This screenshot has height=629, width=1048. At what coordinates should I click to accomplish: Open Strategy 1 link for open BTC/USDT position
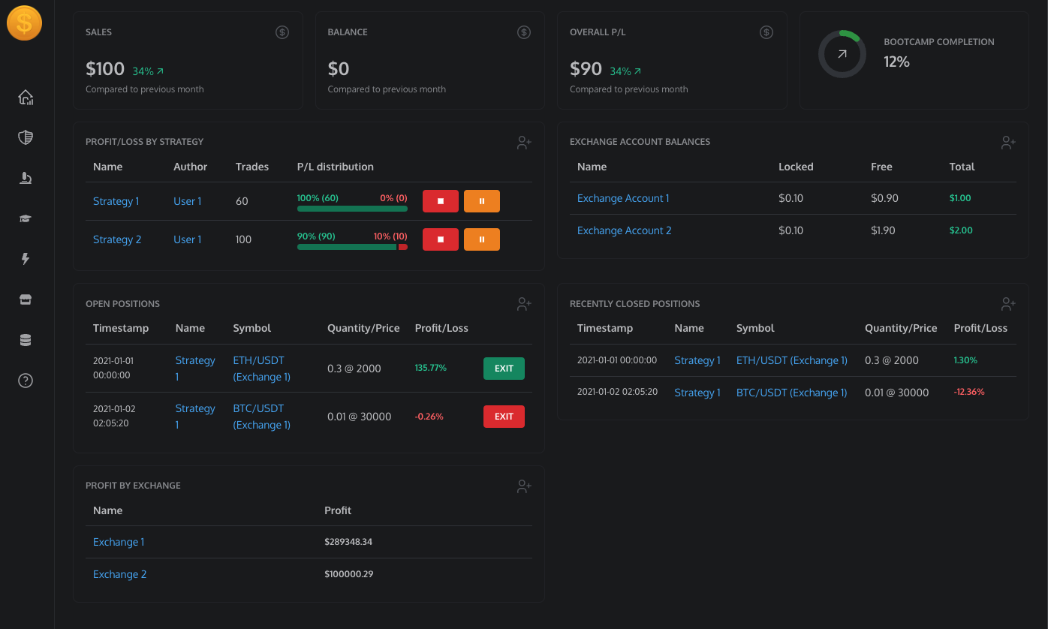[195, 417]
